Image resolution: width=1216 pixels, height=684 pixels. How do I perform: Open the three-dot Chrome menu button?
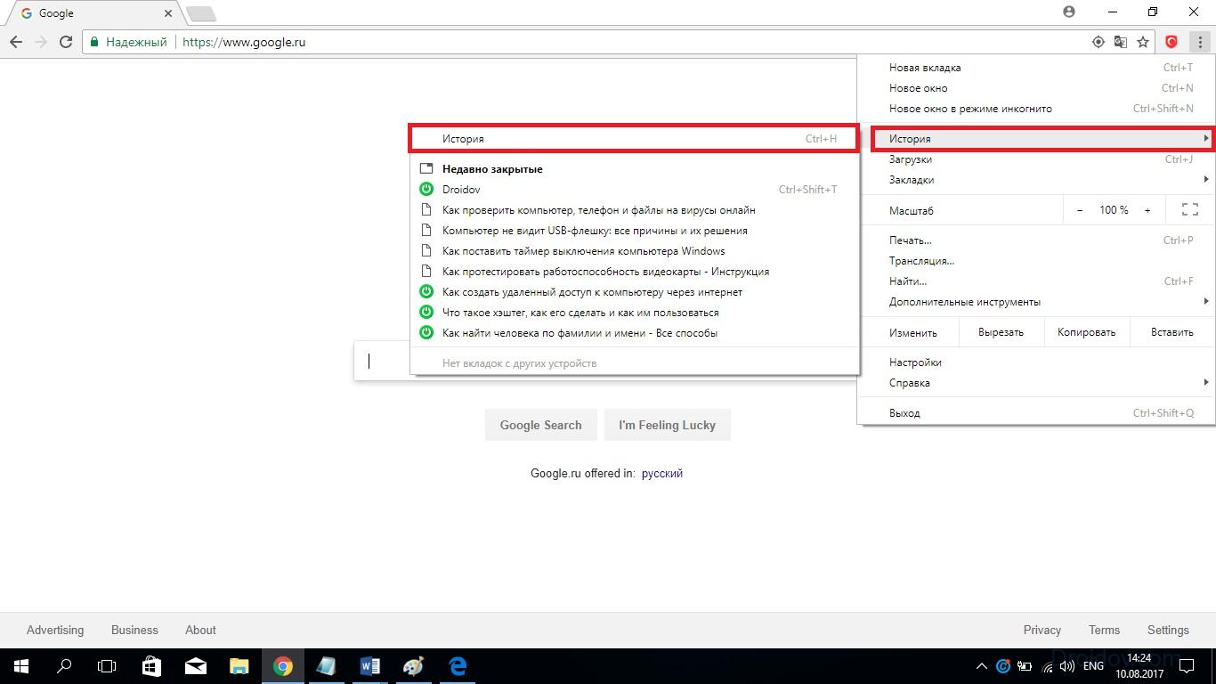[x=1200, y=42]
